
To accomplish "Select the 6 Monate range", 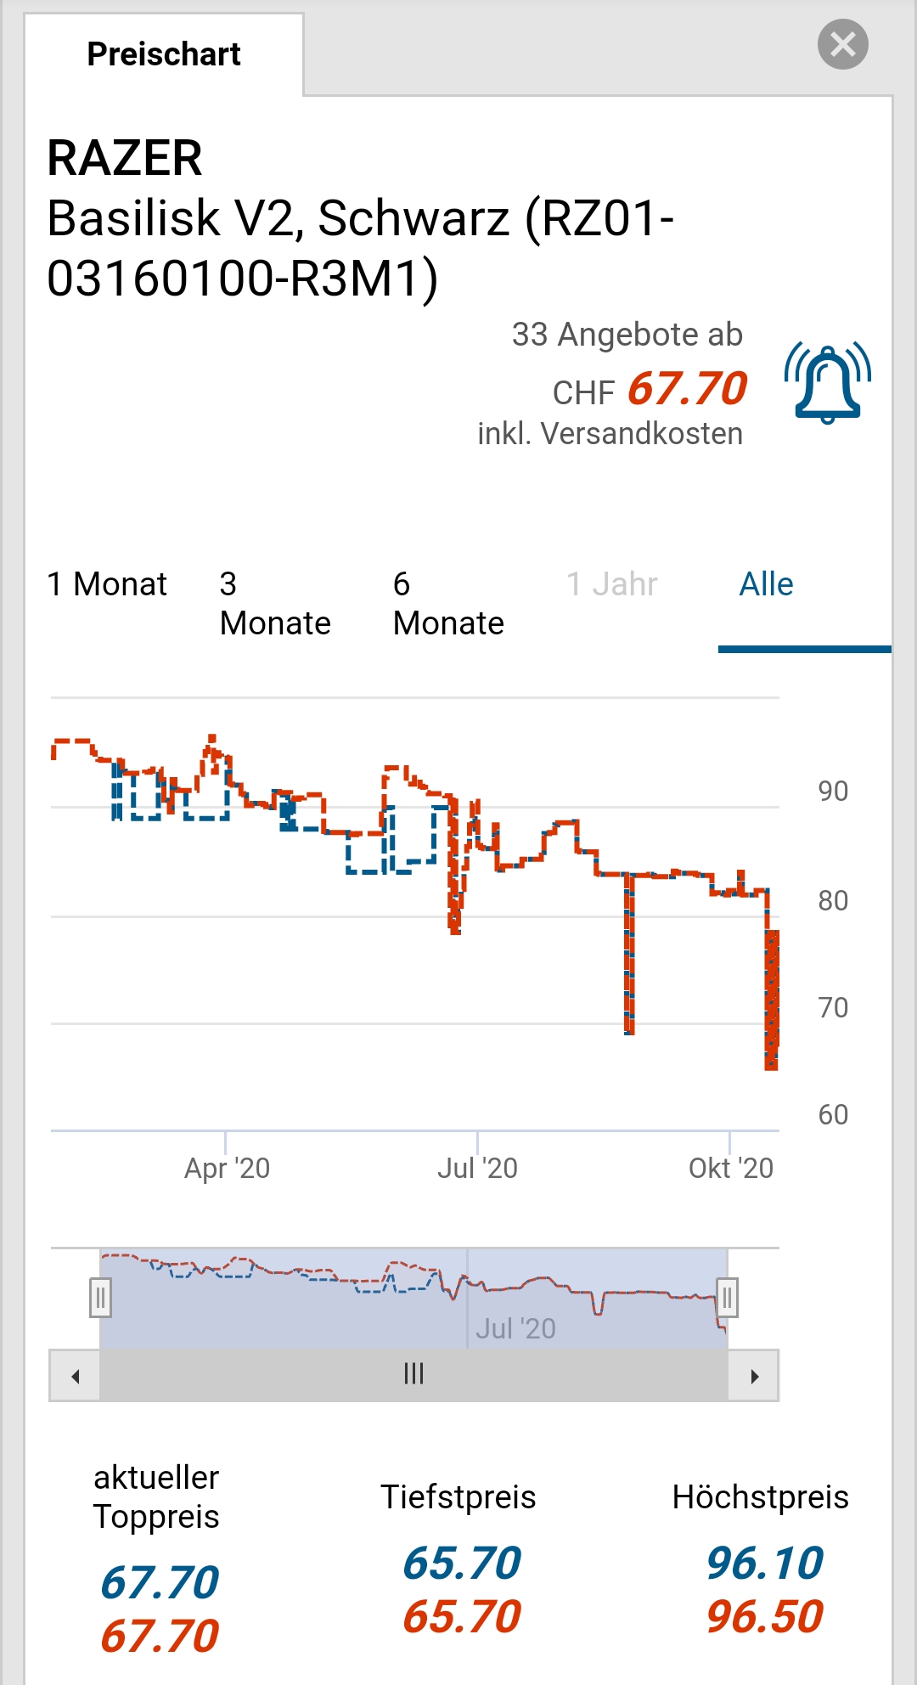I will click(448, 604).
